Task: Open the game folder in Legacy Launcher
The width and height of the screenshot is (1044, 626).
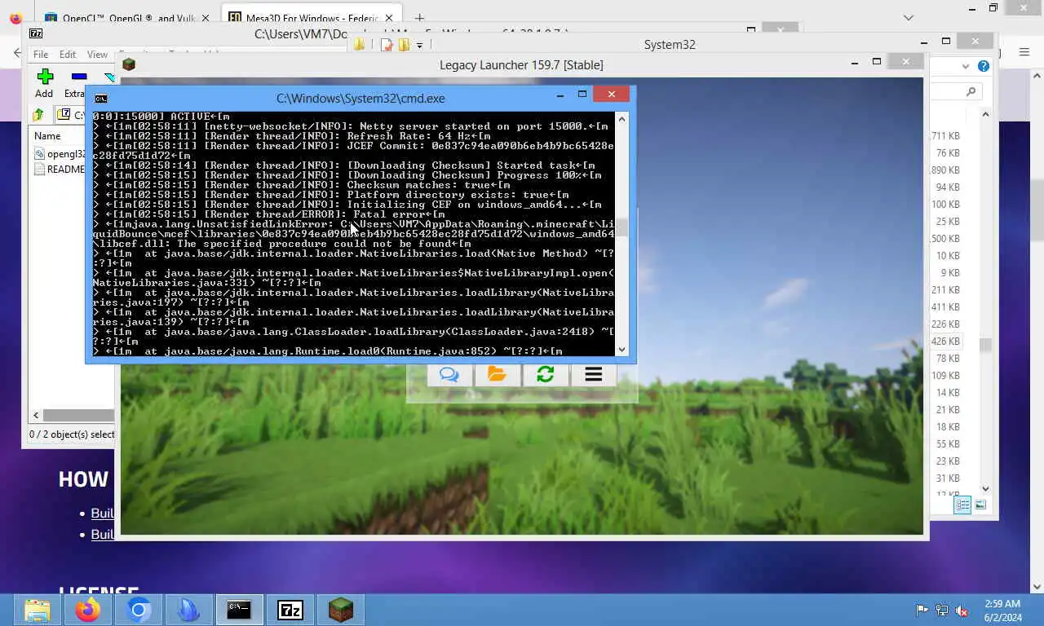Action: pyautogui.click(x=497, y=374)
